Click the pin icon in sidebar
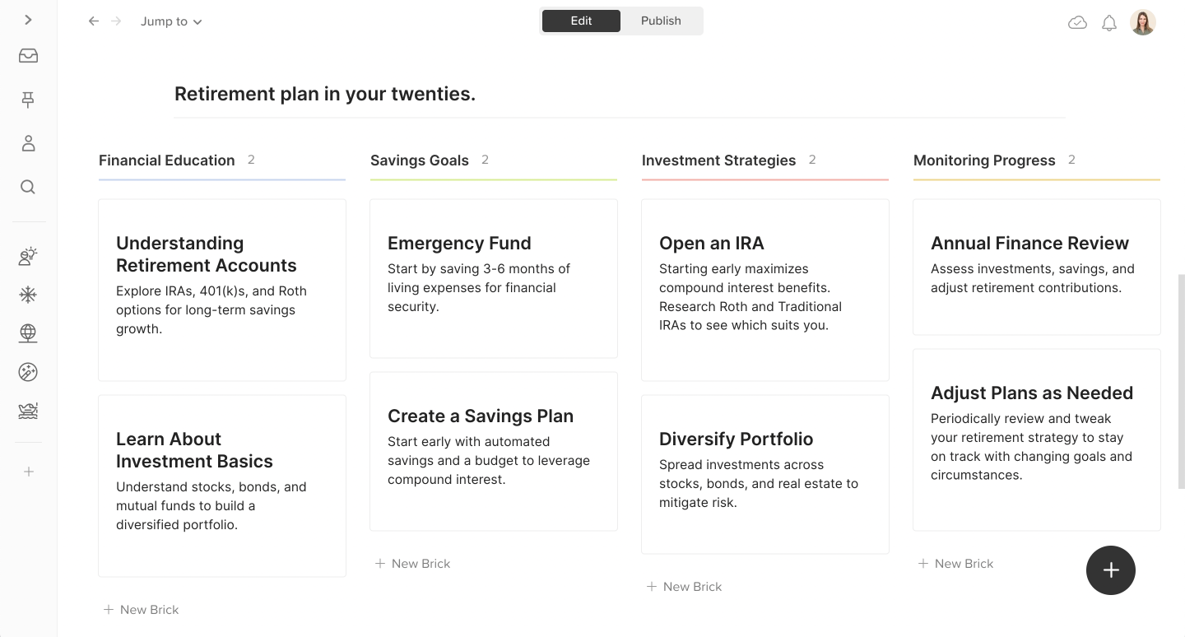 pos(28,100)
